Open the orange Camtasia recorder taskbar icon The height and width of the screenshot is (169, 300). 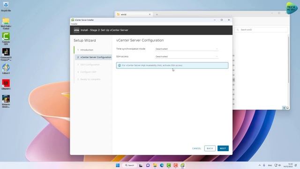point(175,165)
